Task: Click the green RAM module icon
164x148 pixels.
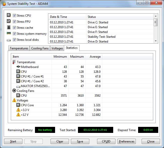Action: point(9,33)
